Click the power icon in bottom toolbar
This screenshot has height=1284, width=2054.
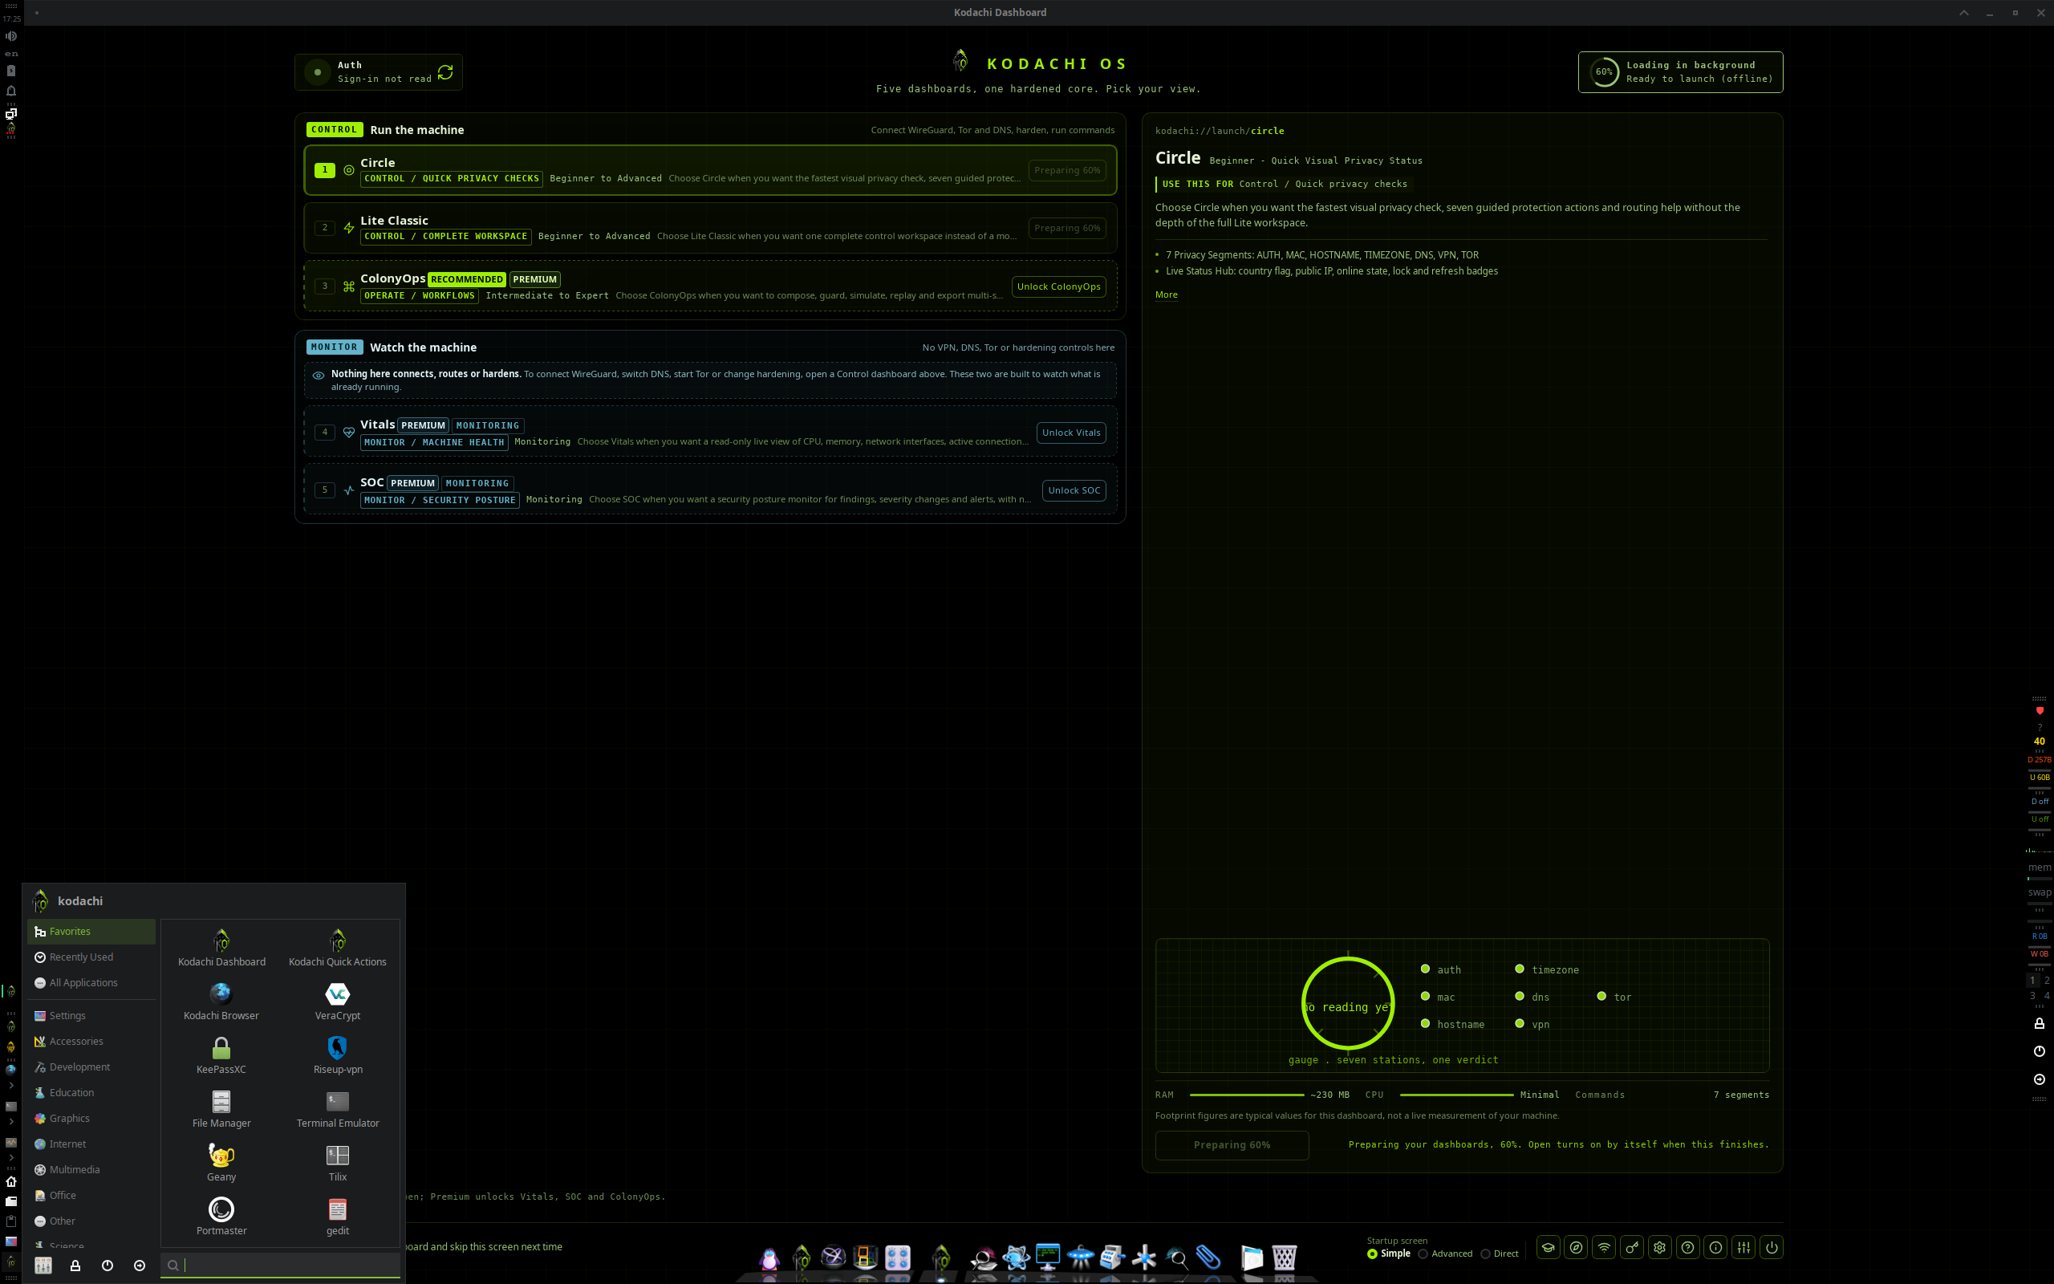[1772, 1247]
